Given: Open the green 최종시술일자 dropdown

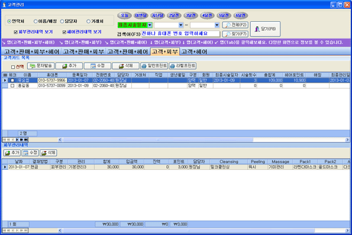Looking at the screenshot, I should tap(150, 25).
